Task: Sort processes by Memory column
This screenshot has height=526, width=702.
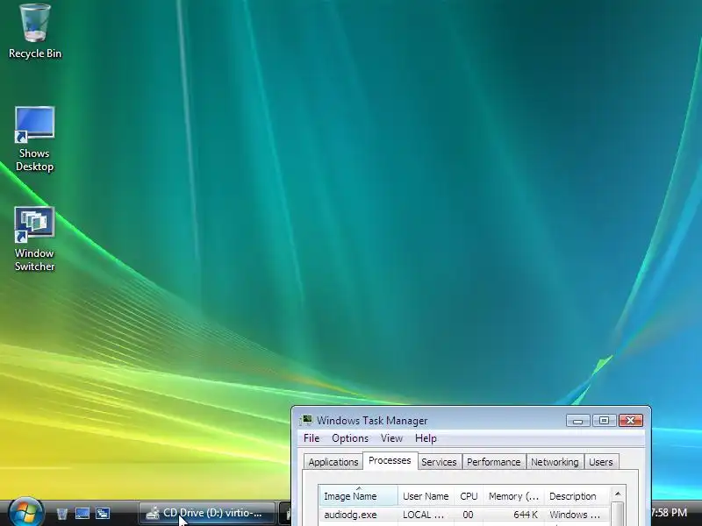Action: pos(514,496)
